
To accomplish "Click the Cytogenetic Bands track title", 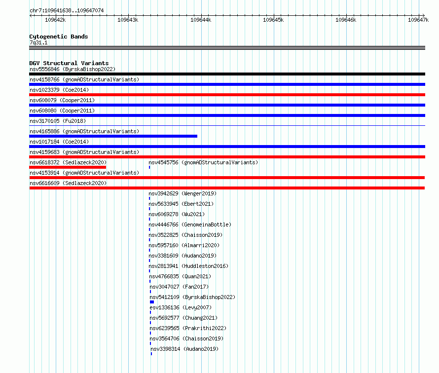I will click(x=59, y=37).
